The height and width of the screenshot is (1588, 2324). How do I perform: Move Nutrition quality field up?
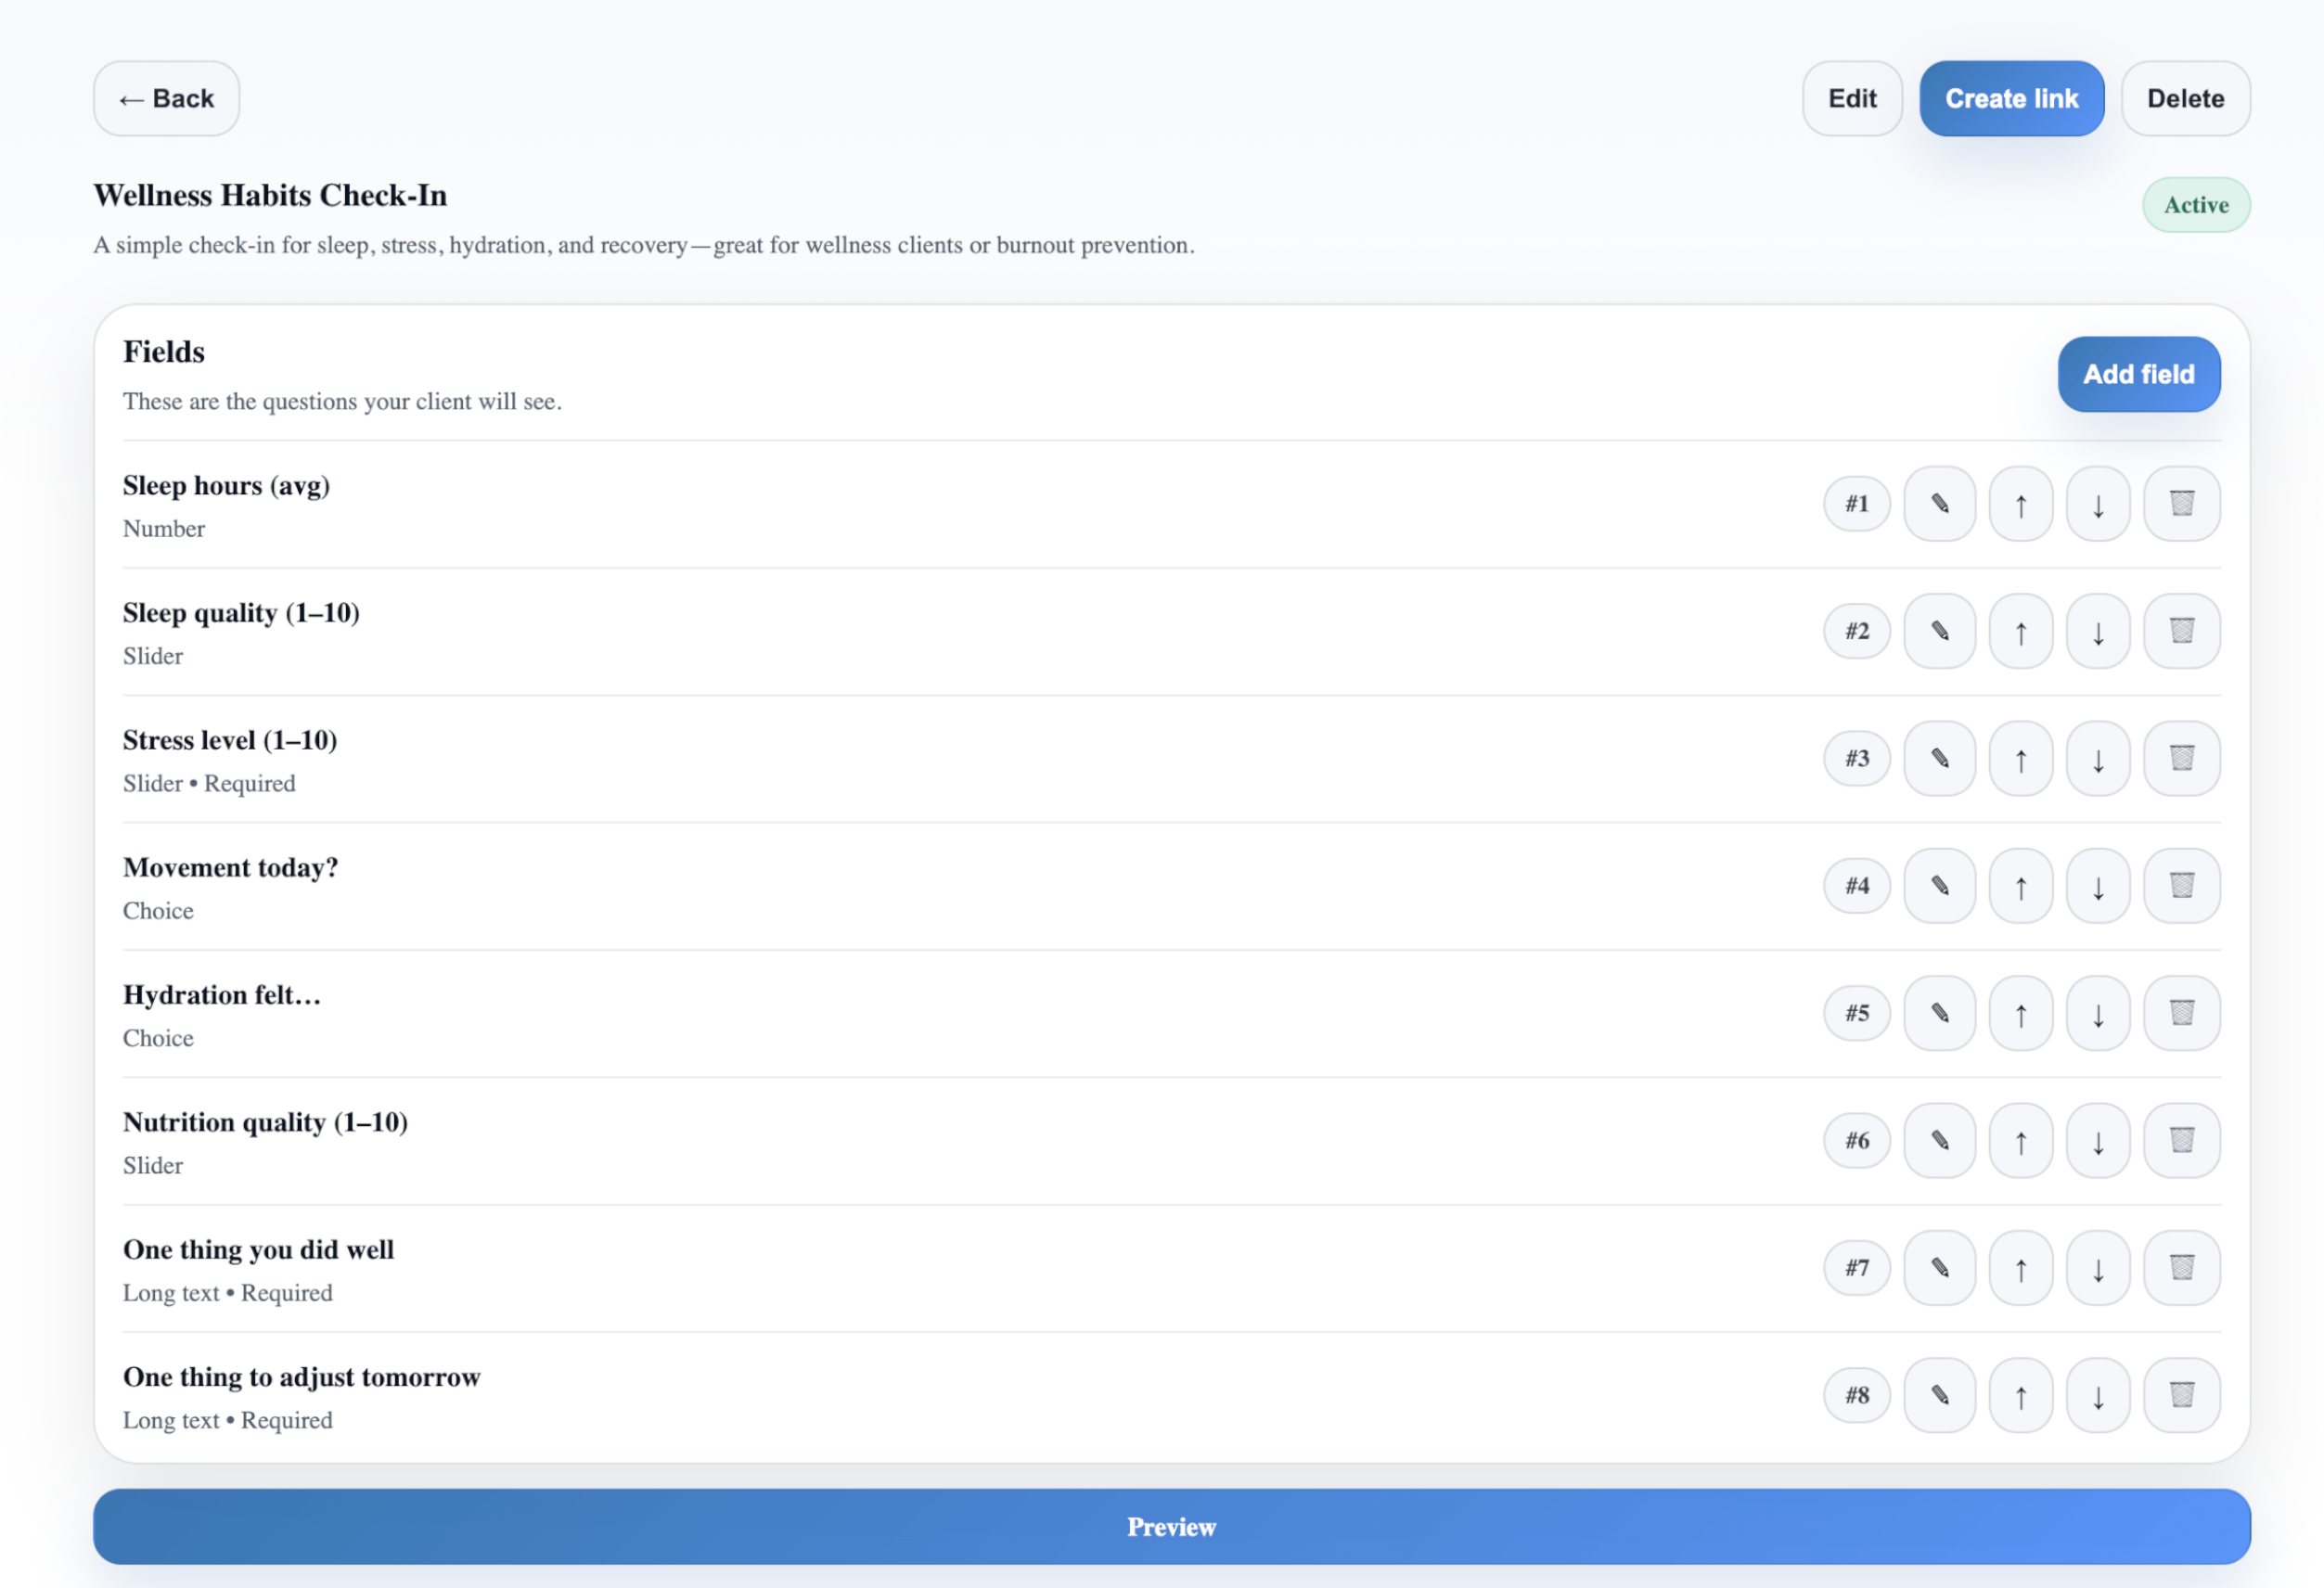2020,1140
